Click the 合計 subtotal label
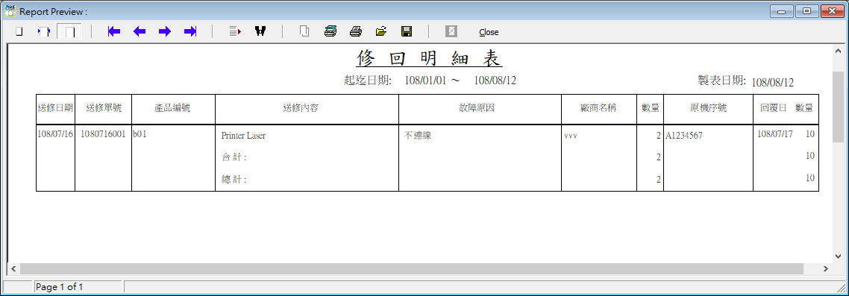Screen dimensions: 849x296 (x=234, y=157)
